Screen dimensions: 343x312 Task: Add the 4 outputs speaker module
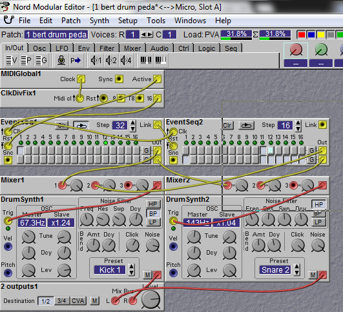(126, 60)
